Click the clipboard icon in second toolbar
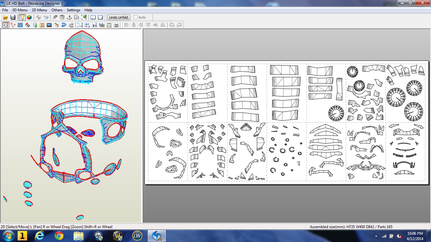The image size is (431, 242). pyautogui.click(x=109, y=25)
